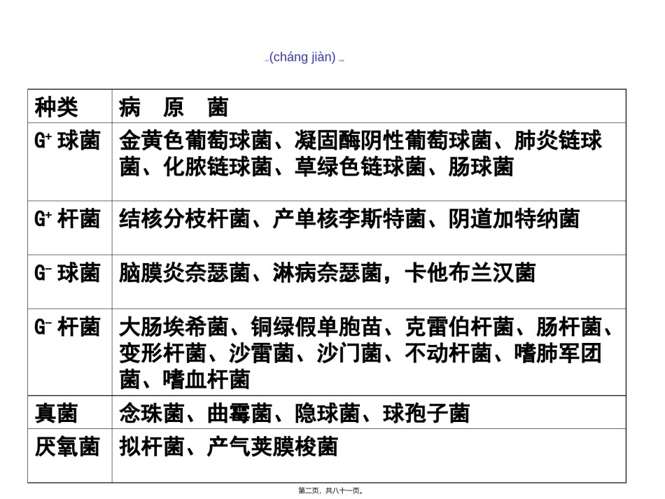The height and width of the screenshot is (499, 665).
Task: Click the text '沙门菌'
Action: [x=349, y=353]
